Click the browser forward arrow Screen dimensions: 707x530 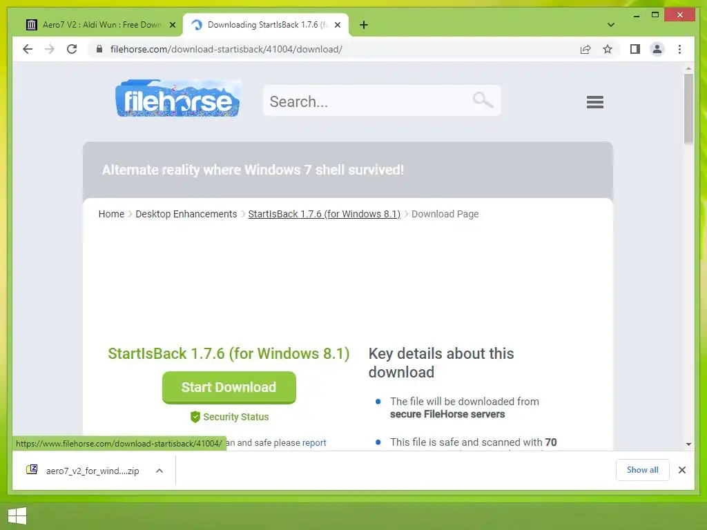click(x=50, y=49)
